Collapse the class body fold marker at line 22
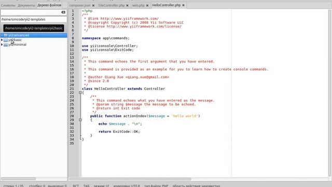Image resolution: width=332 pixels, height=187 pixels. 80,92
